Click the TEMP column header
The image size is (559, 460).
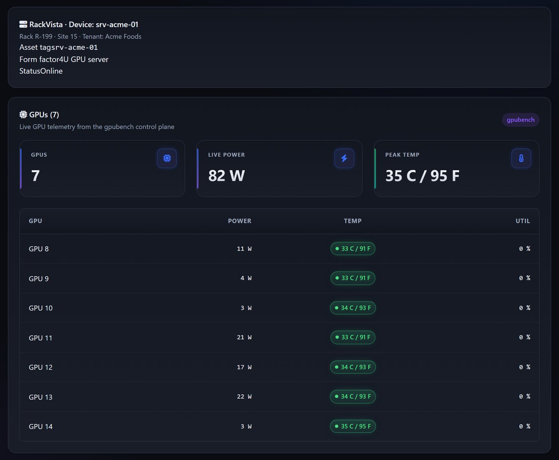353,221
